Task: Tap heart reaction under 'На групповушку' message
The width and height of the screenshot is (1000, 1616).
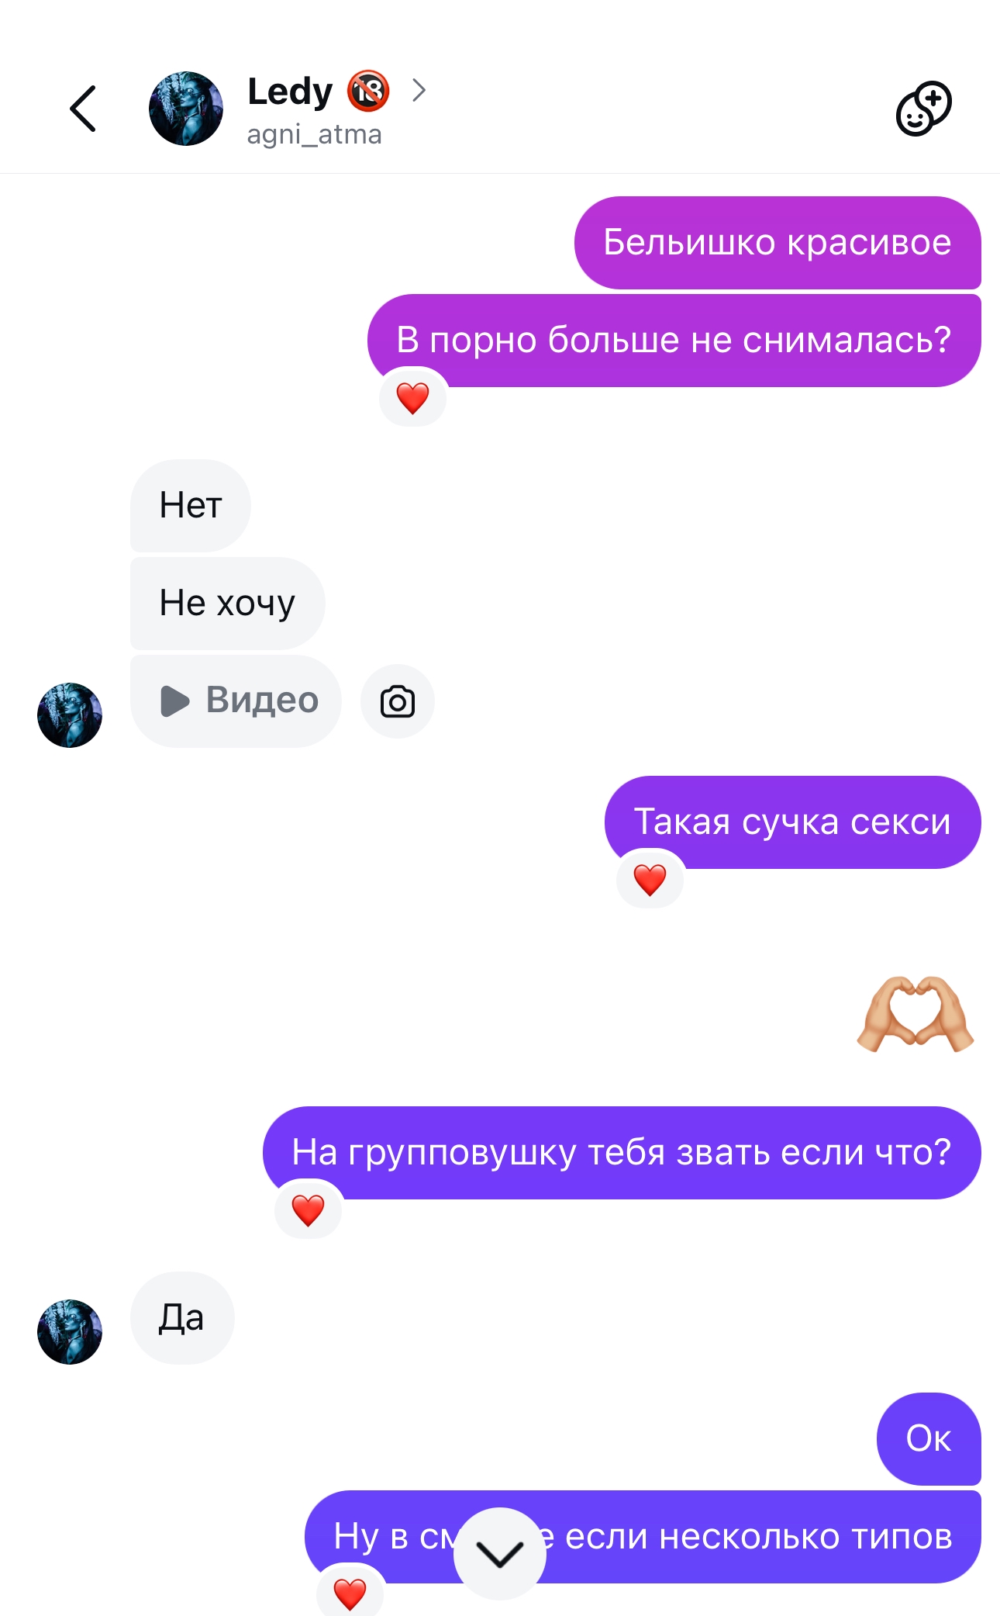Action: tap(308, 1210)
